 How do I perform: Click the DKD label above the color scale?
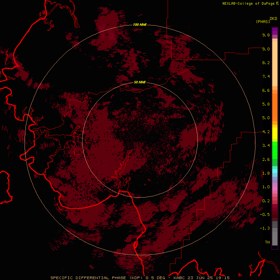point(273,18)
